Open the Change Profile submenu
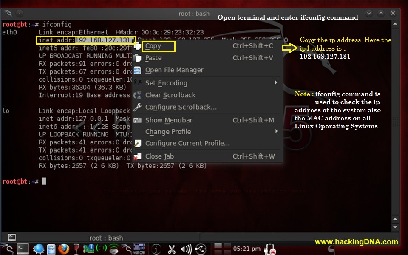This screenshot has width=408, height=255. pyautogui.click(x=207, y=132)
